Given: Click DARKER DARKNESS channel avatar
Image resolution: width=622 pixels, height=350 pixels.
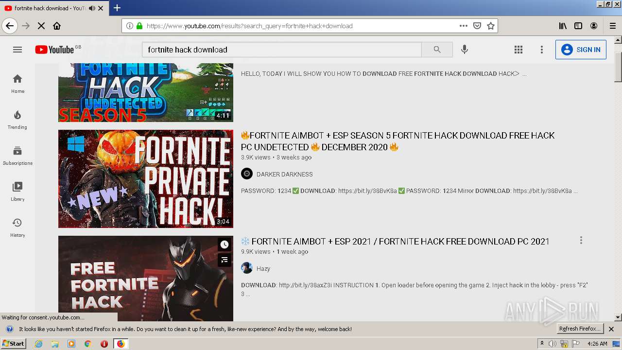Looking at the screenshot, I should (247, 174).
